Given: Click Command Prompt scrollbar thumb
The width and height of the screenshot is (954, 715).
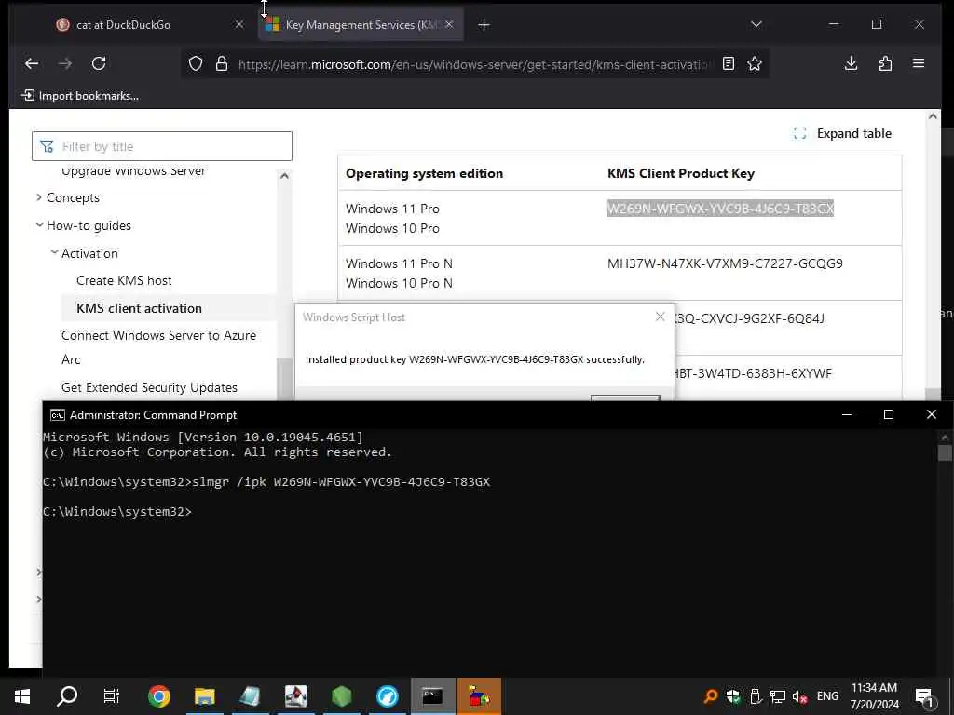Looking at the screenshot, I should (x=945, y=453).
